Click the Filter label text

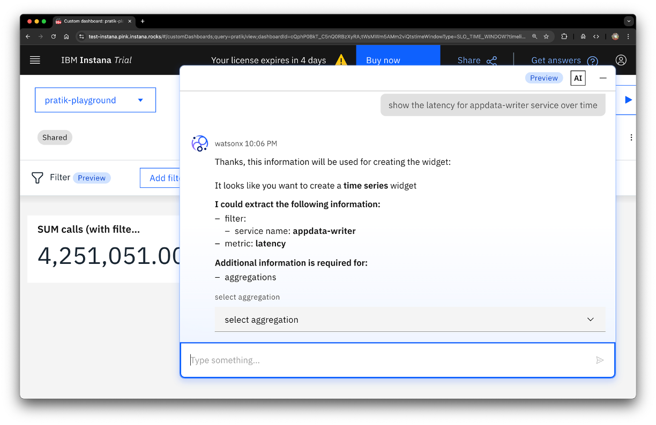tap(60, 177)
